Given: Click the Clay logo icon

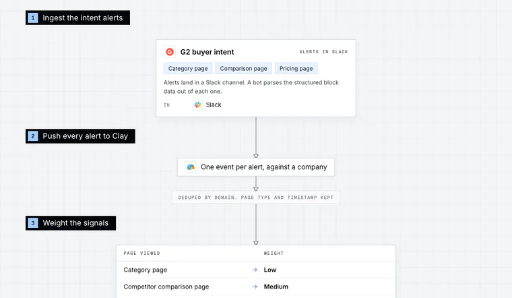Looking at the screenshot, I should pyautogui.click(x=191, y=167).
